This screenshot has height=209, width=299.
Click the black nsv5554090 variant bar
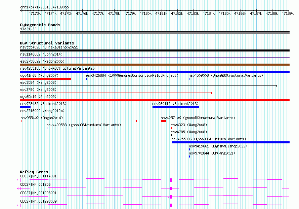pos(155,50)
